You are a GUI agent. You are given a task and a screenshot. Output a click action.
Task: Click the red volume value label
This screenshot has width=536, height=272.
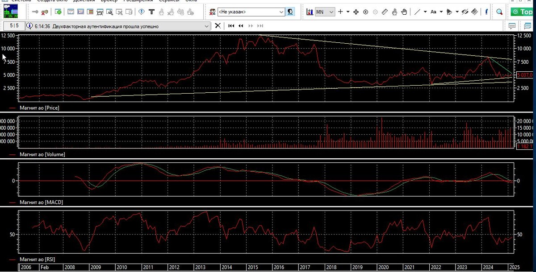pos(525,146)
